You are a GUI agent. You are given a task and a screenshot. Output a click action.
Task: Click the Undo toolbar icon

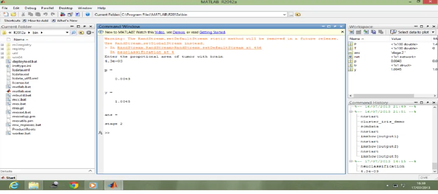(x=45, y=14)
